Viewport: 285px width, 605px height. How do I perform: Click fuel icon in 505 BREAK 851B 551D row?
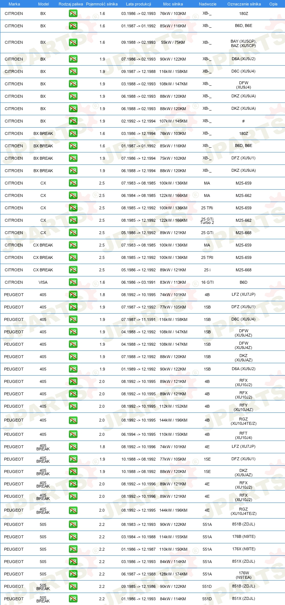click(73, 586)
